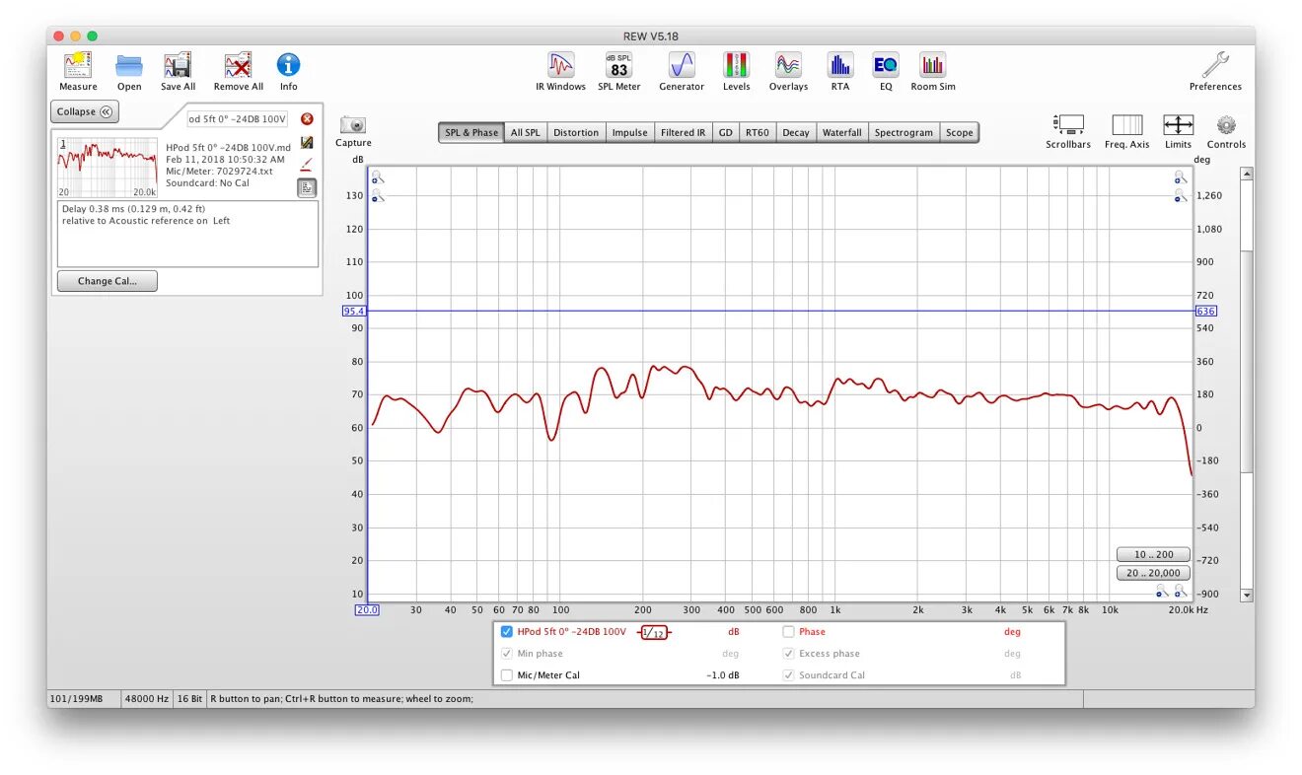Click in the measurement notes text area
1302x775 pixels.
(x=187, y=234)
